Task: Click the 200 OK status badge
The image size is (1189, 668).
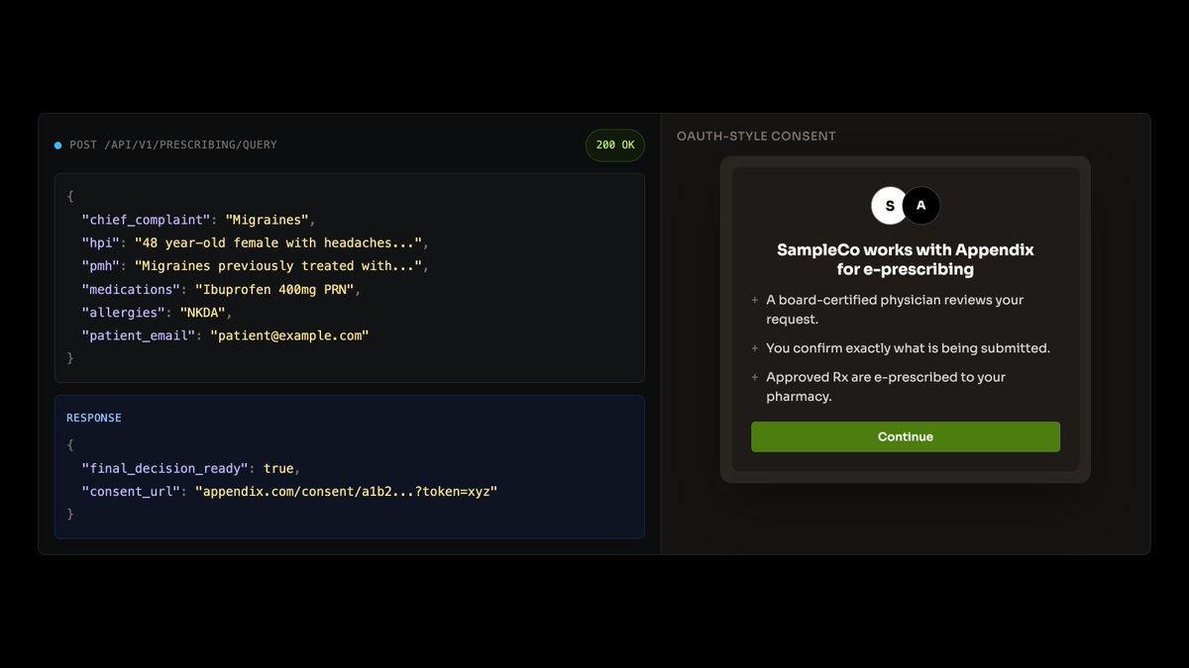Action: (x=615, y=145)
